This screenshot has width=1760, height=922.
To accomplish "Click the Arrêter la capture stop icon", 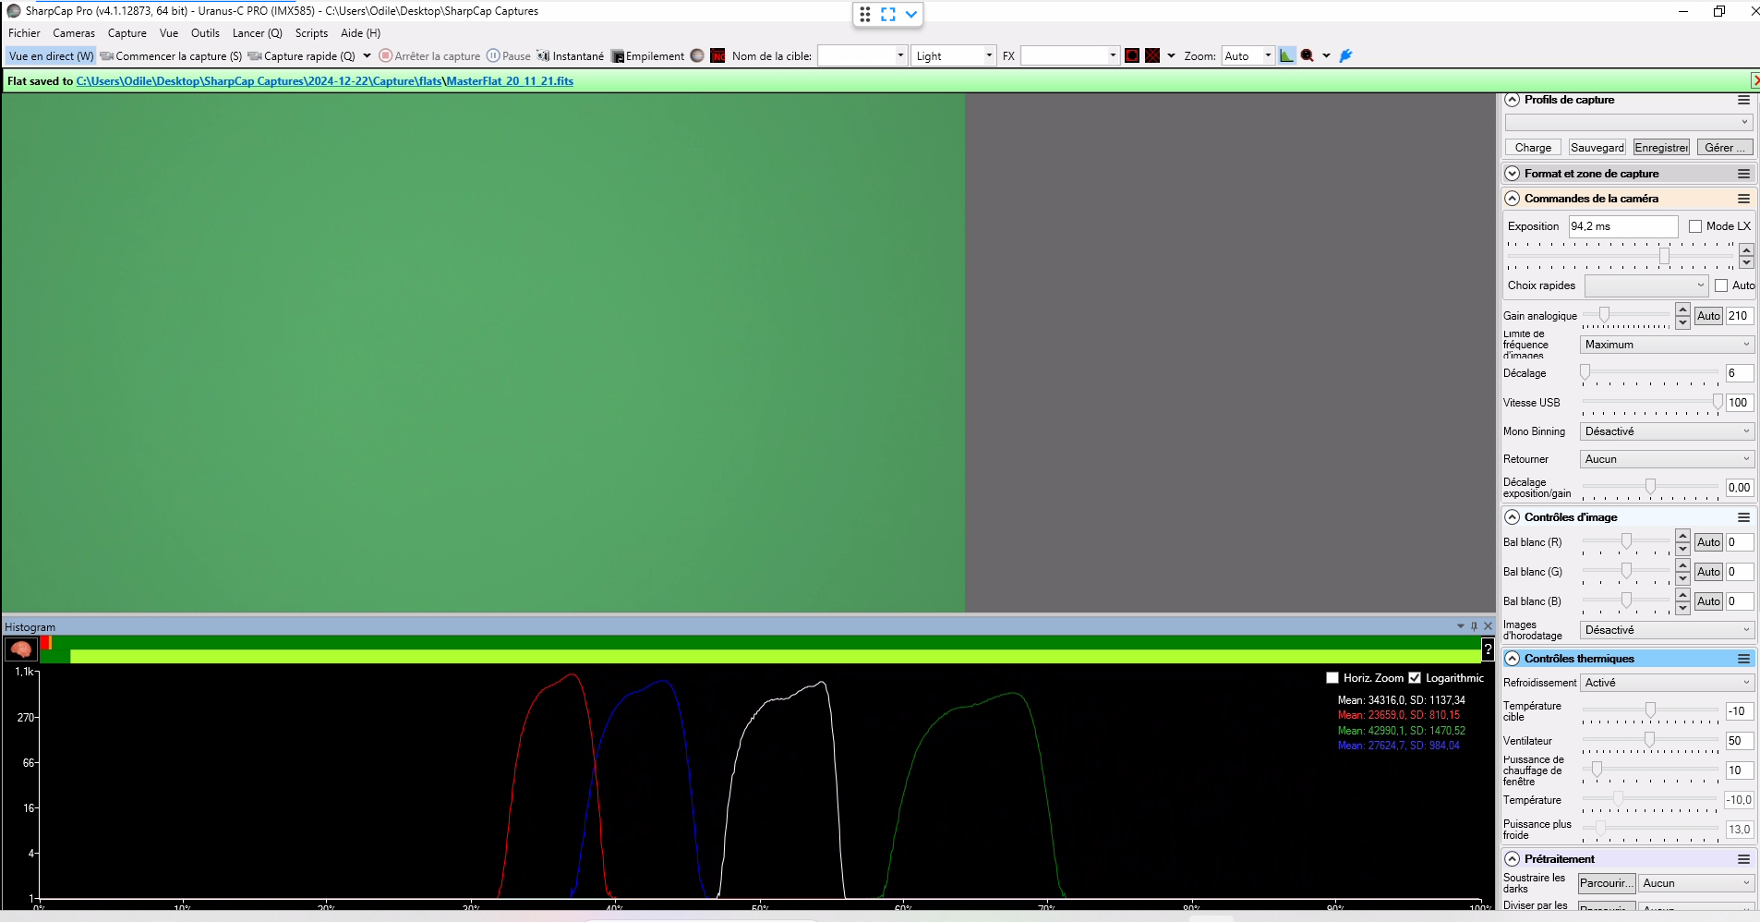I will click(x=385, y=56).
